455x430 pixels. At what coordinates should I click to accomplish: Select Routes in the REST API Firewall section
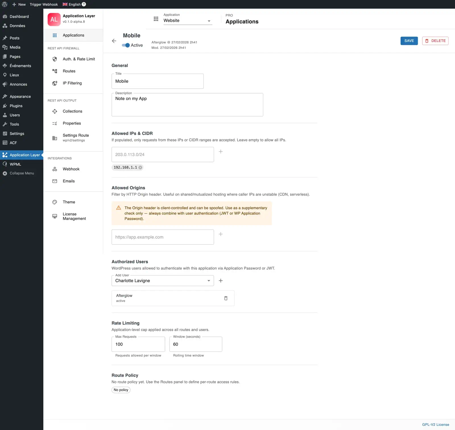(69, 71)
